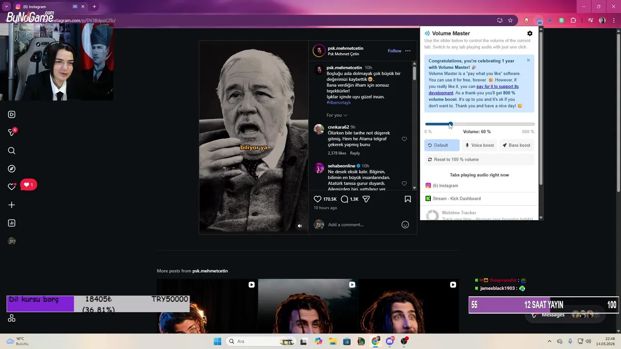Switch to Stream - Kick Dashboard tab
This screenshot has width=621, height=349.
coord(479,199)
